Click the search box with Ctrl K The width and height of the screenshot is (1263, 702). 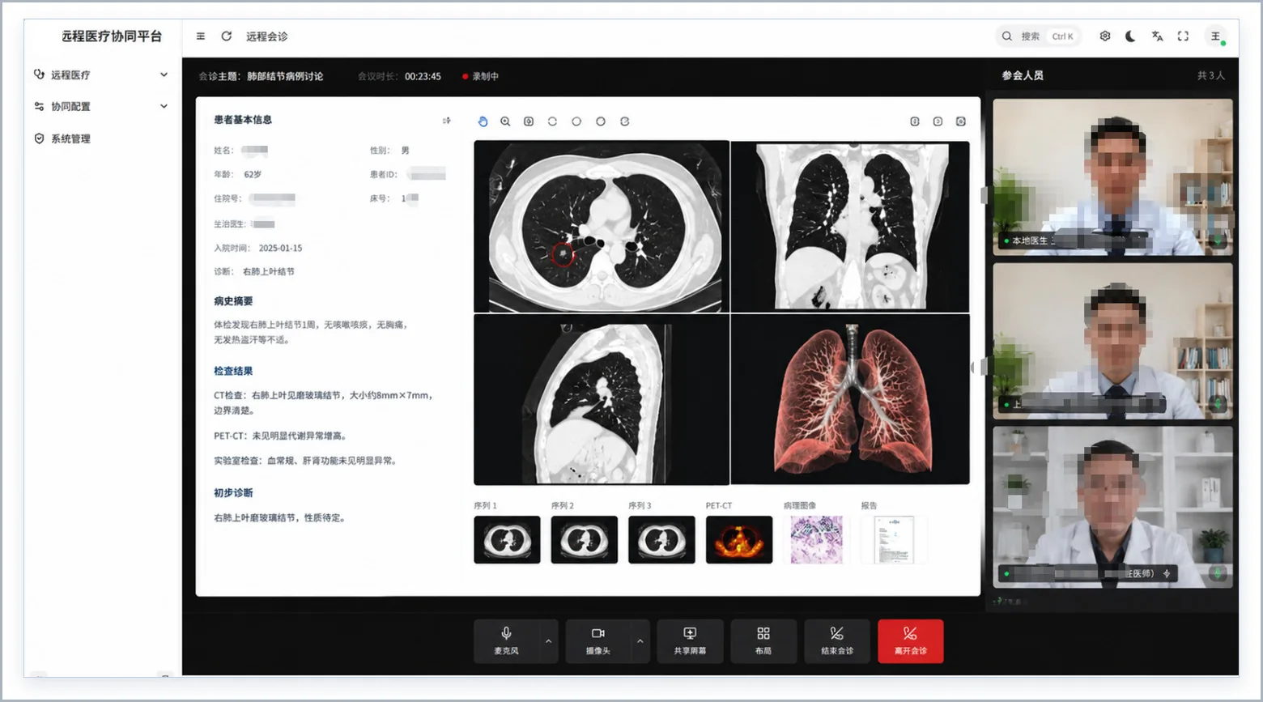pyautogui.click(x=1039, y=36)
